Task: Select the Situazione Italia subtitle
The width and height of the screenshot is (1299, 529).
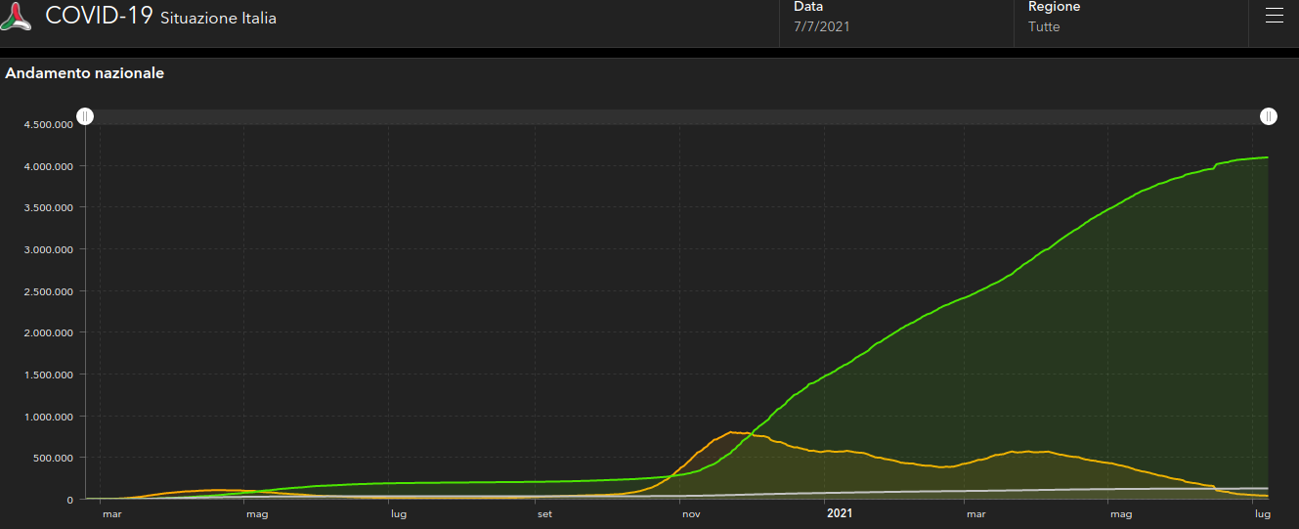Action: pyautogui.click(x=218, y=19)
